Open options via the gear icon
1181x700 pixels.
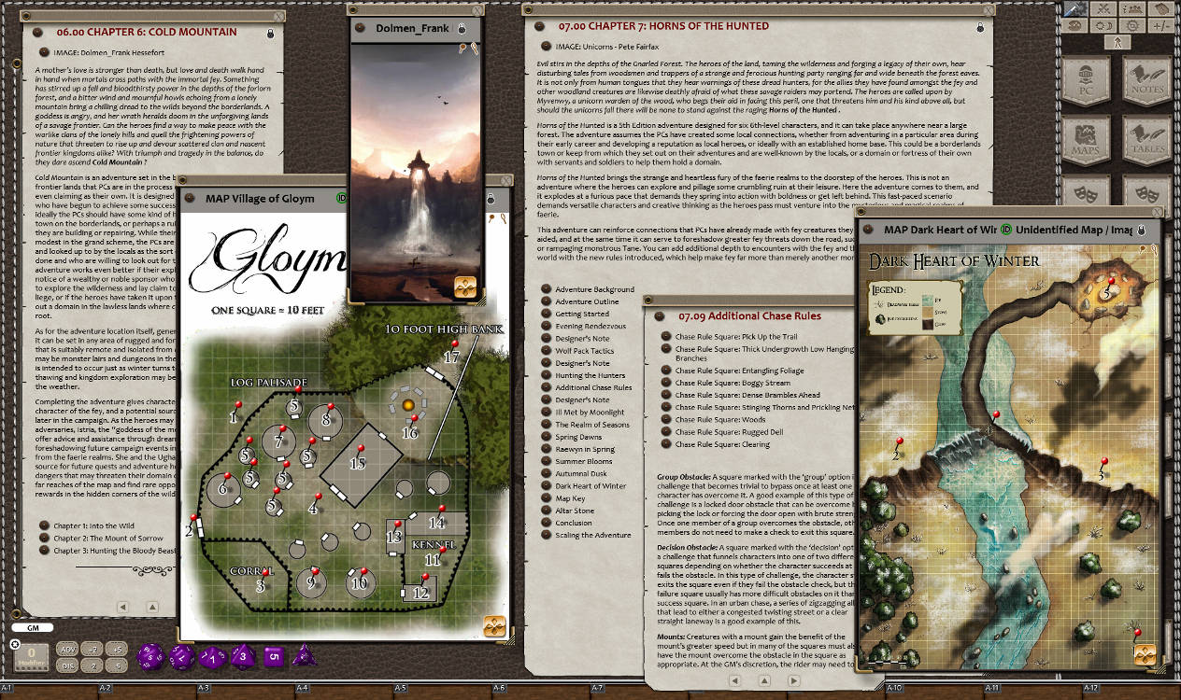1133,26
